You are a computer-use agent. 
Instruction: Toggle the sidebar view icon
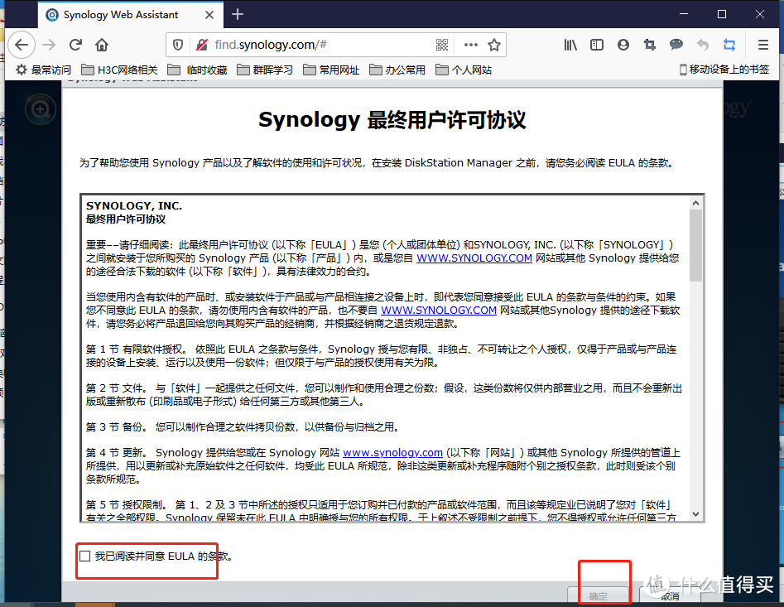(x=597, y=45)
